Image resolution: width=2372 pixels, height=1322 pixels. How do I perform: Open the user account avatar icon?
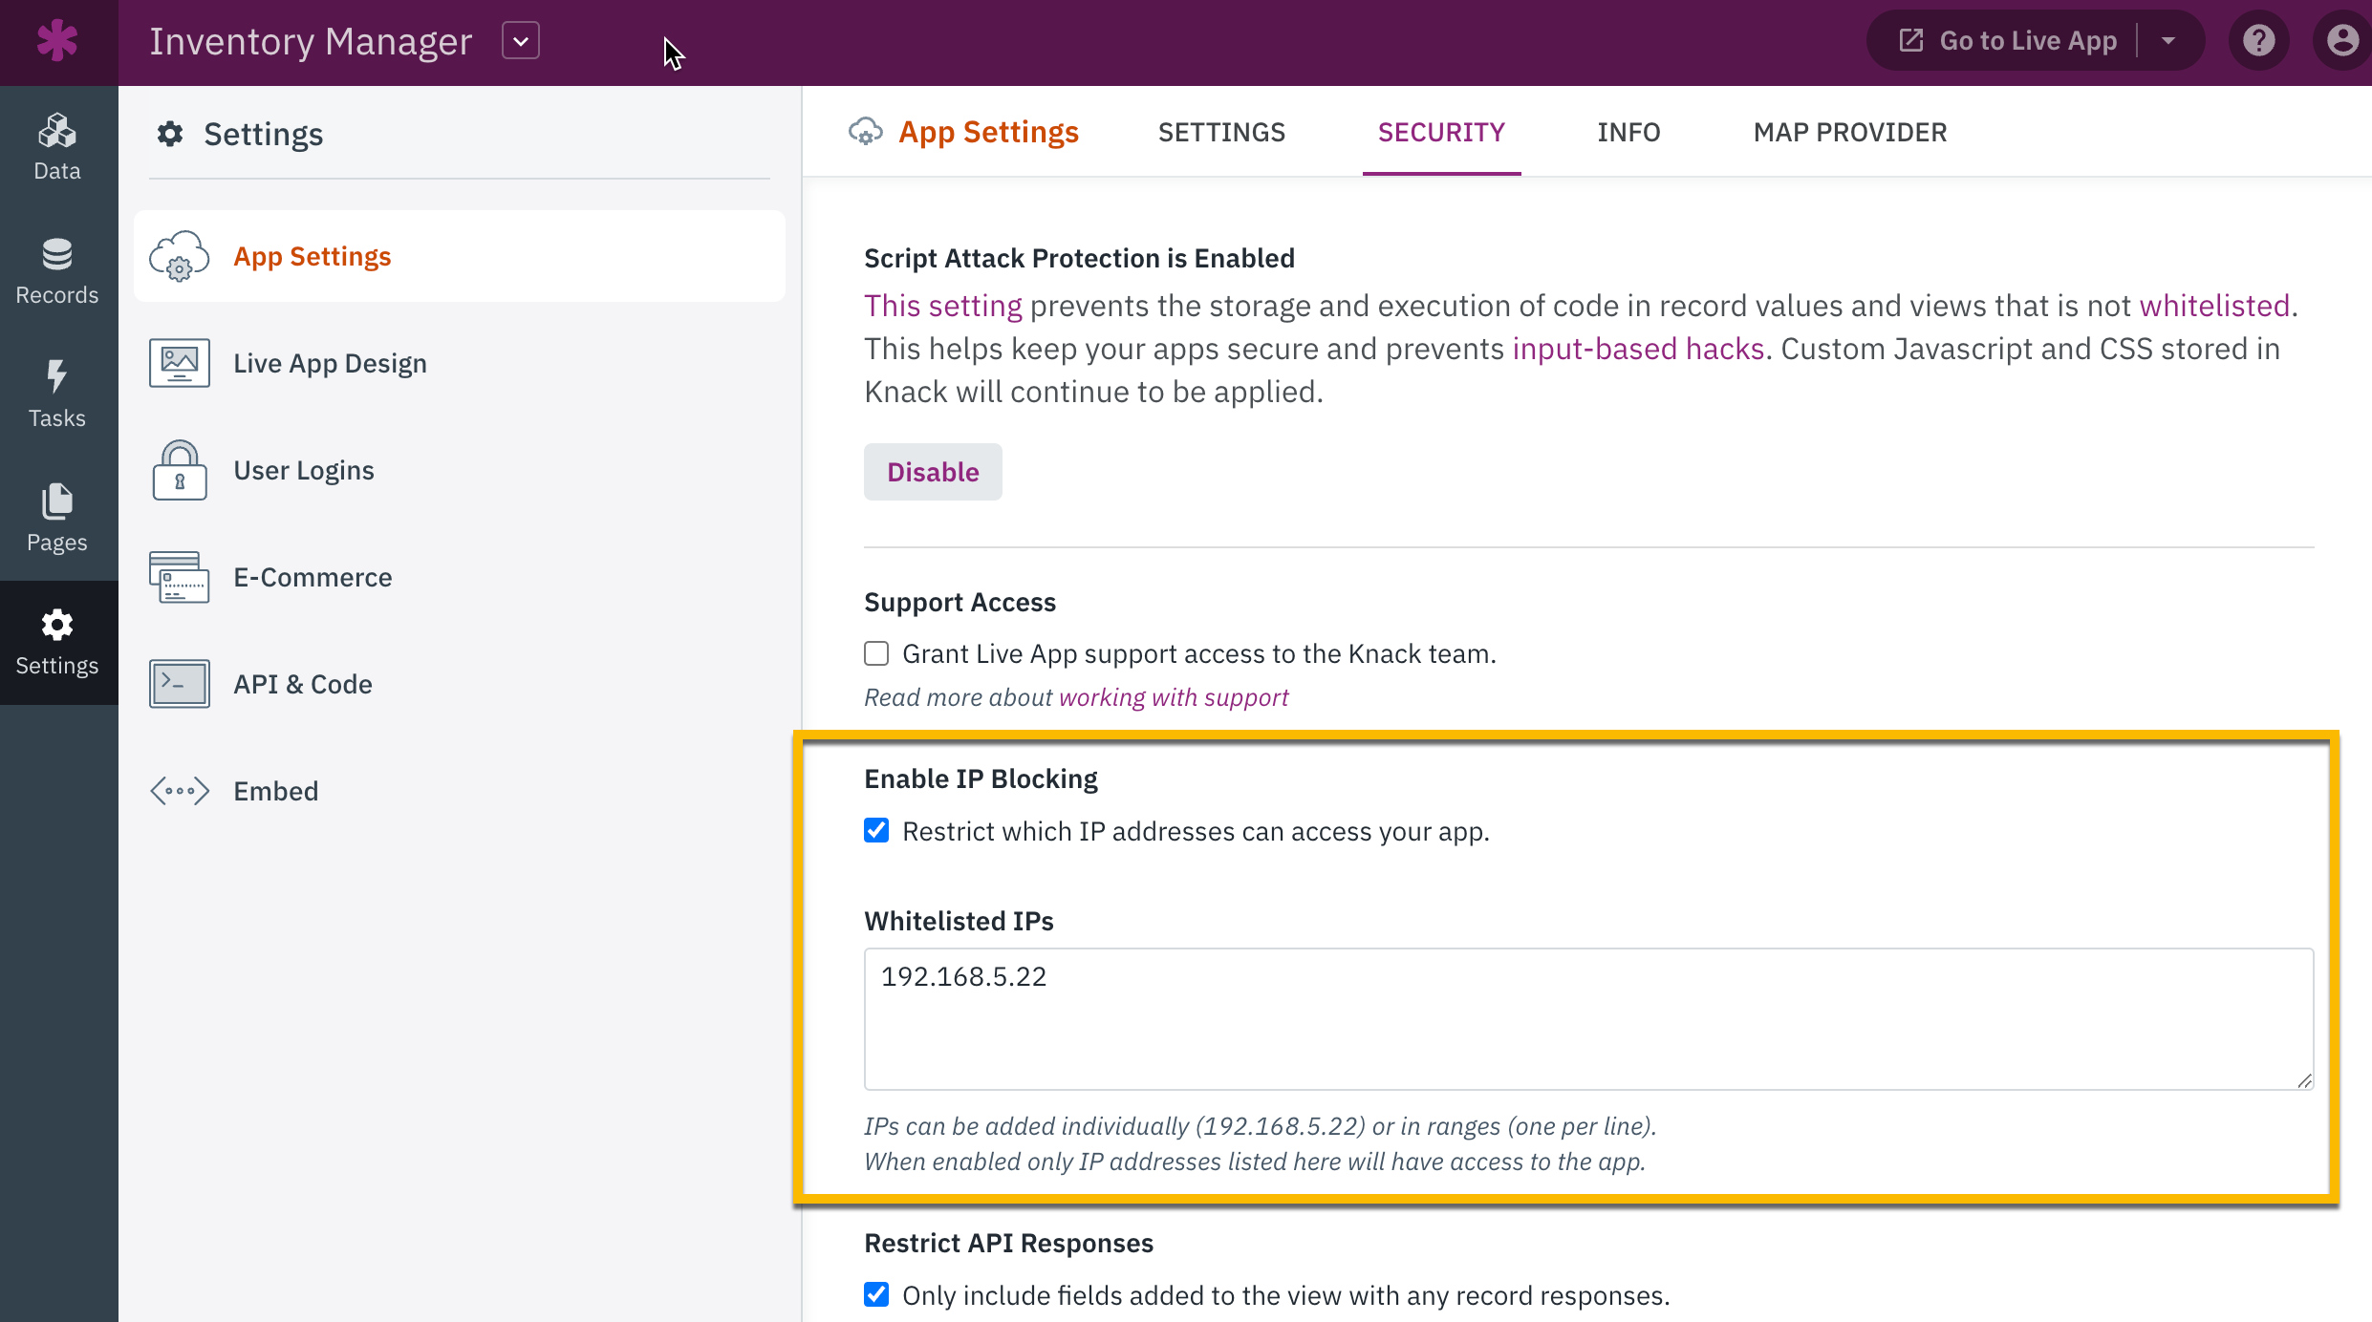pyautogui.click(x=2342, y=41)
